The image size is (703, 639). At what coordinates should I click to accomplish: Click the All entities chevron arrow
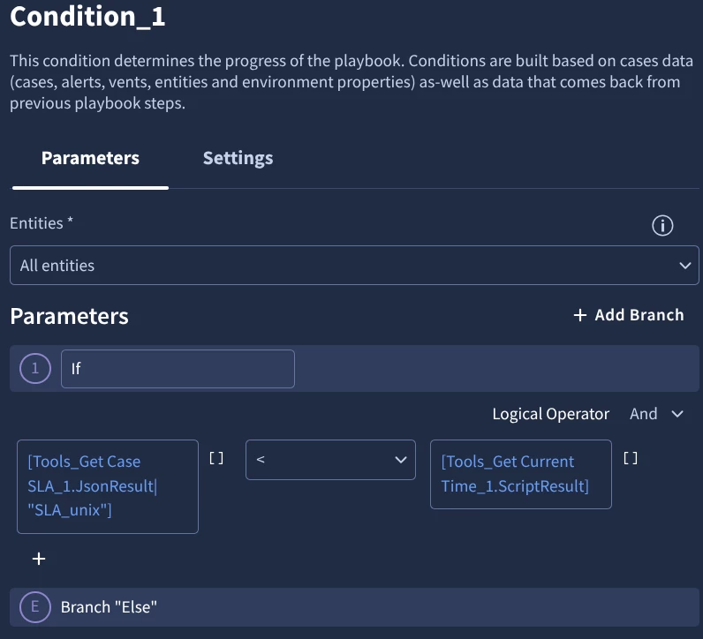click(x=684, y=266)
